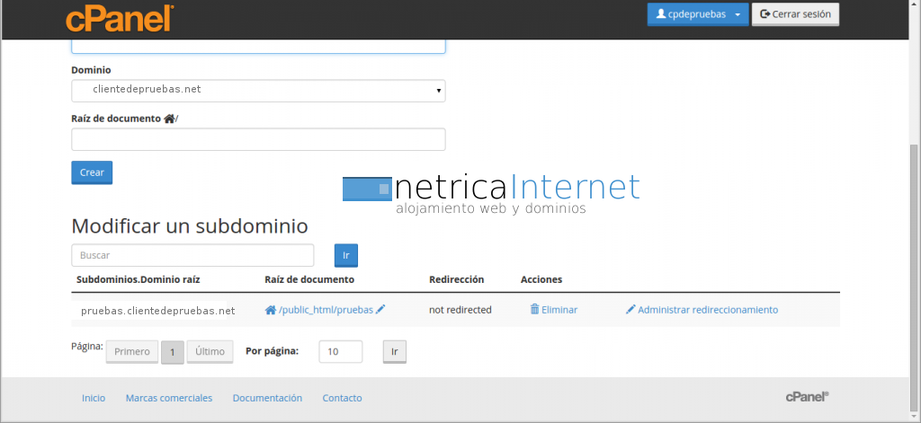The image size is (921, 423).
Task: Open the cpdepruebas user dropdown arrow
Action: [737, 14]
